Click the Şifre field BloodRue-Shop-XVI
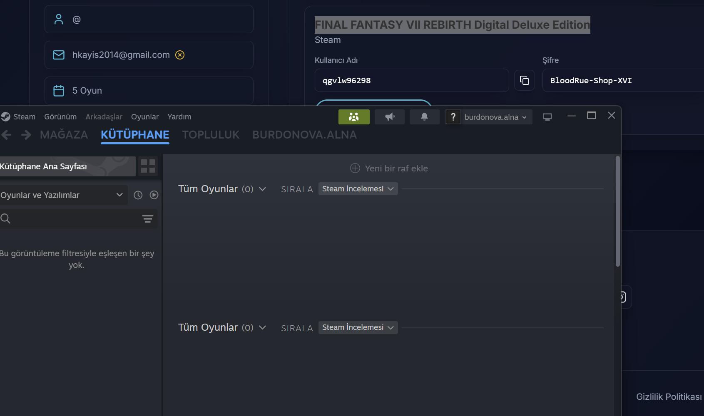704x416 pixels. [623, 80]
